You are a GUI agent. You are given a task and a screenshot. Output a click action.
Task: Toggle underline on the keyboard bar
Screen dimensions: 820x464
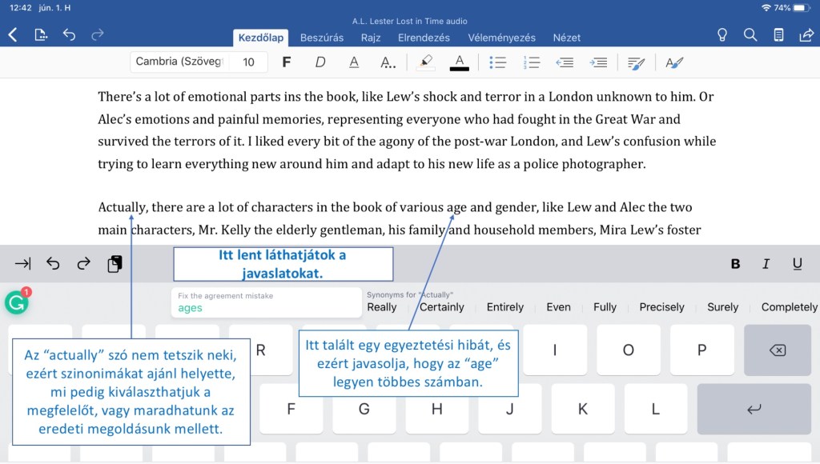point(797,264)
